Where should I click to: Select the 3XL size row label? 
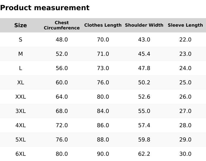coord(21,111)
